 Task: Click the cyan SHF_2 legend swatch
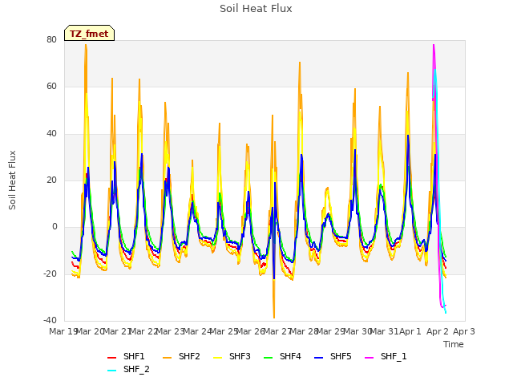112,371
